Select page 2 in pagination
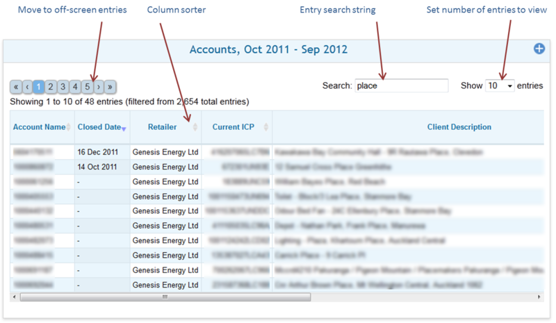The image size is (556, 323). tap(51, 87)
